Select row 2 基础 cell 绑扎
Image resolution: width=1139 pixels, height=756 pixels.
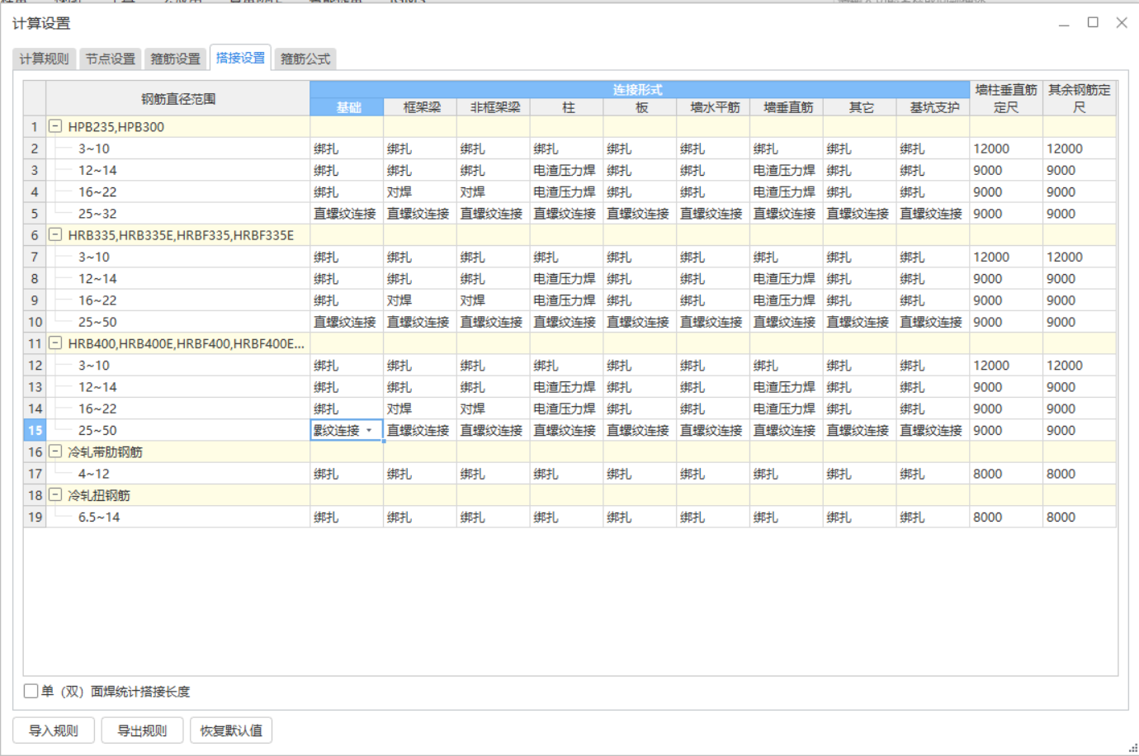347,149
